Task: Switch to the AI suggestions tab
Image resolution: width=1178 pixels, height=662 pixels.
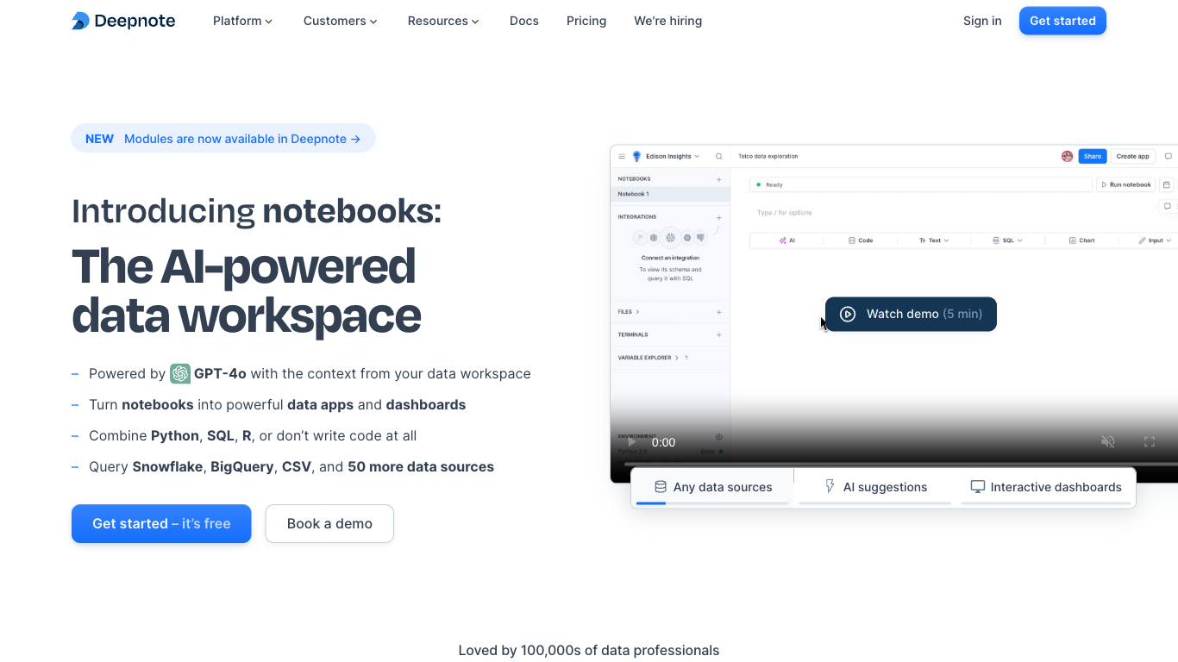Action: point(875,487)
